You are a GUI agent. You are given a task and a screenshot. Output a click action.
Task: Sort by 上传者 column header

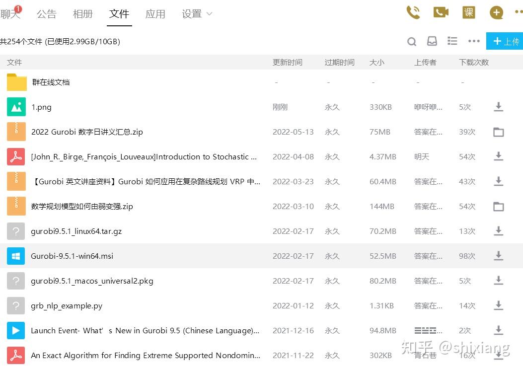pos(425,63)
